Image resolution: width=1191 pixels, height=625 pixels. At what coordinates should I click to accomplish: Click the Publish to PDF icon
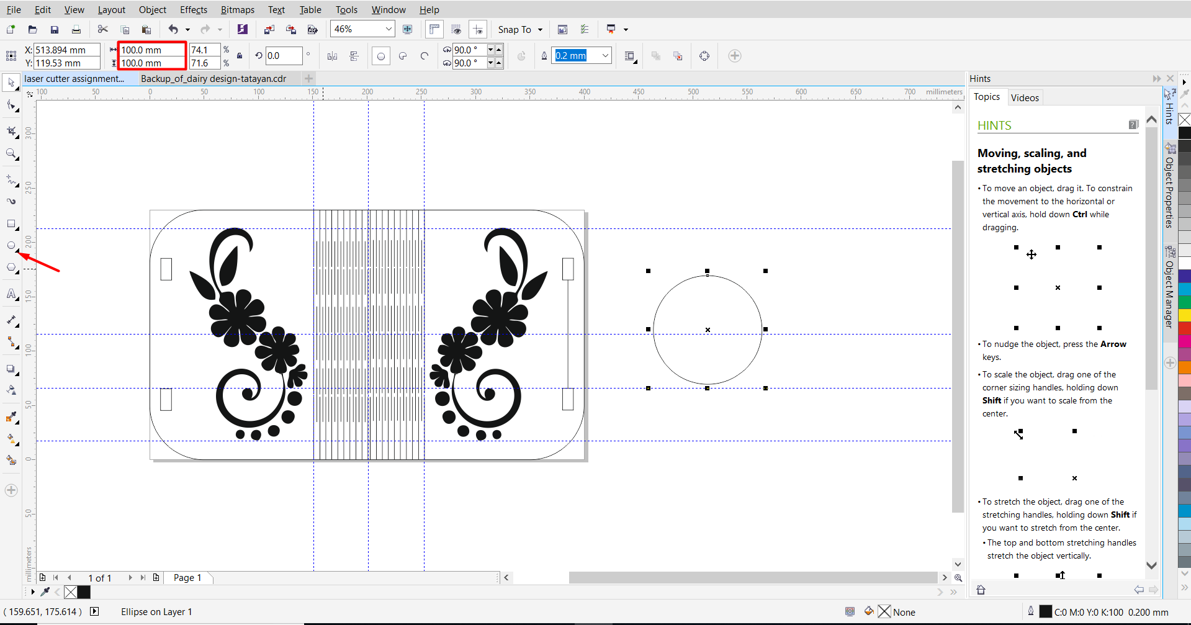[x=313, y=29]
